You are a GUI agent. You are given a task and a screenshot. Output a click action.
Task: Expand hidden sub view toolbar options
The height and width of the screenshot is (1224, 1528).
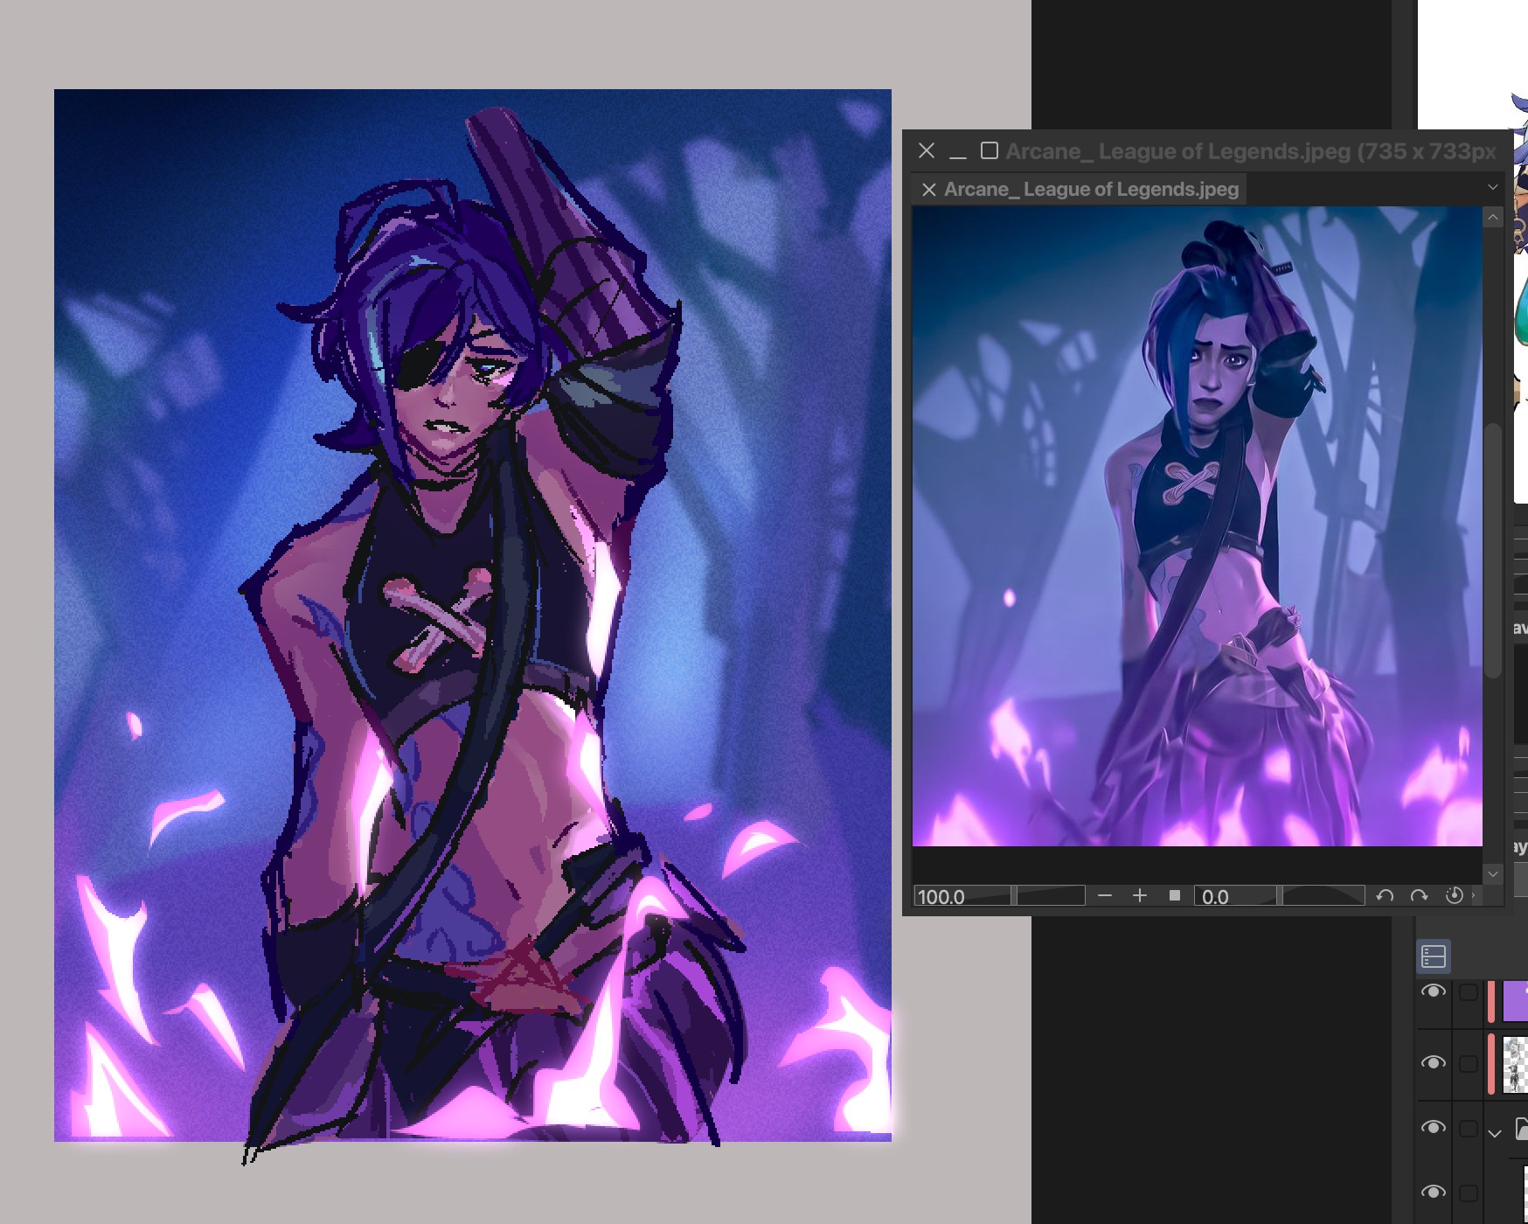click(x=1474, y=896)
